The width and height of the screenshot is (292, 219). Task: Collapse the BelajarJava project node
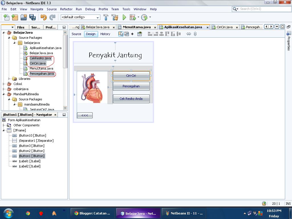pos(3,33)
